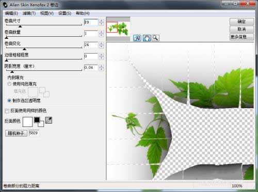Select the magnifier zoom tool

click(155, 38)
